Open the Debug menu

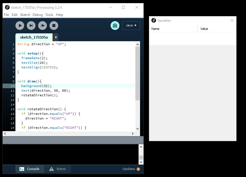point(38,15)
